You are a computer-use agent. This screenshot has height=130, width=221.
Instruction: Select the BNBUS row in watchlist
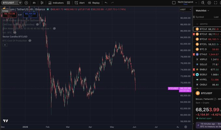click(207, 69)
